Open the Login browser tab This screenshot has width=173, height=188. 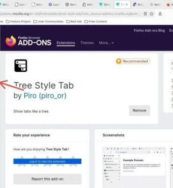(54, 5)
